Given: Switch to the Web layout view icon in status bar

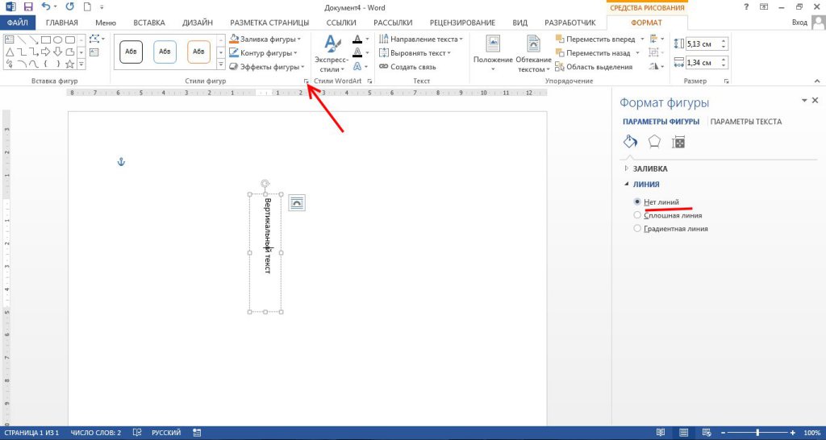Looking at the screenshot, I should coord(706,433).
